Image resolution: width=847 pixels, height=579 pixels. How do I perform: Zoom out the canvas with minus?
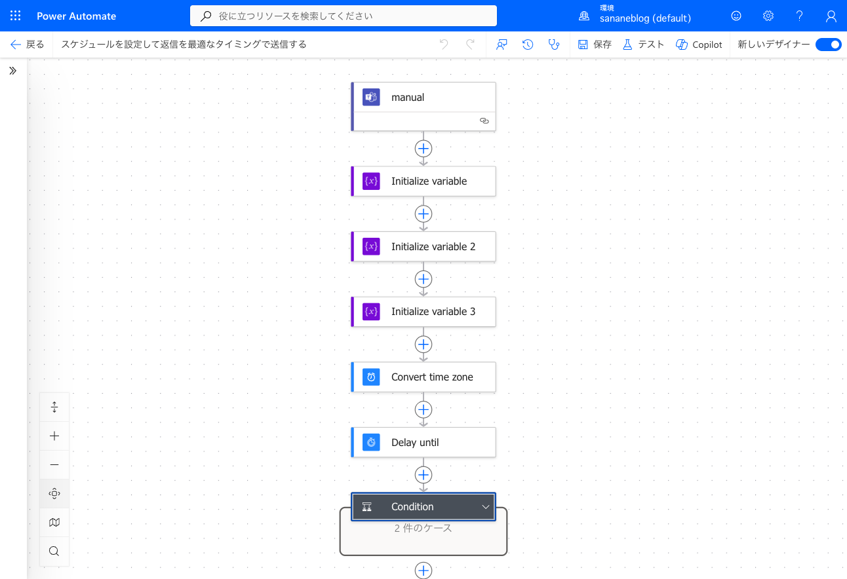54,465
